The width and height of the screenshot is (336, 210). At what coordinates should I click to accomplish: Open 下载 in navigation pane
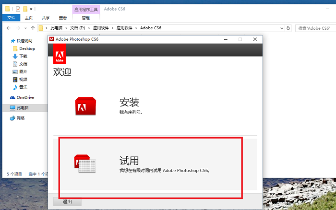coord(23,56)
